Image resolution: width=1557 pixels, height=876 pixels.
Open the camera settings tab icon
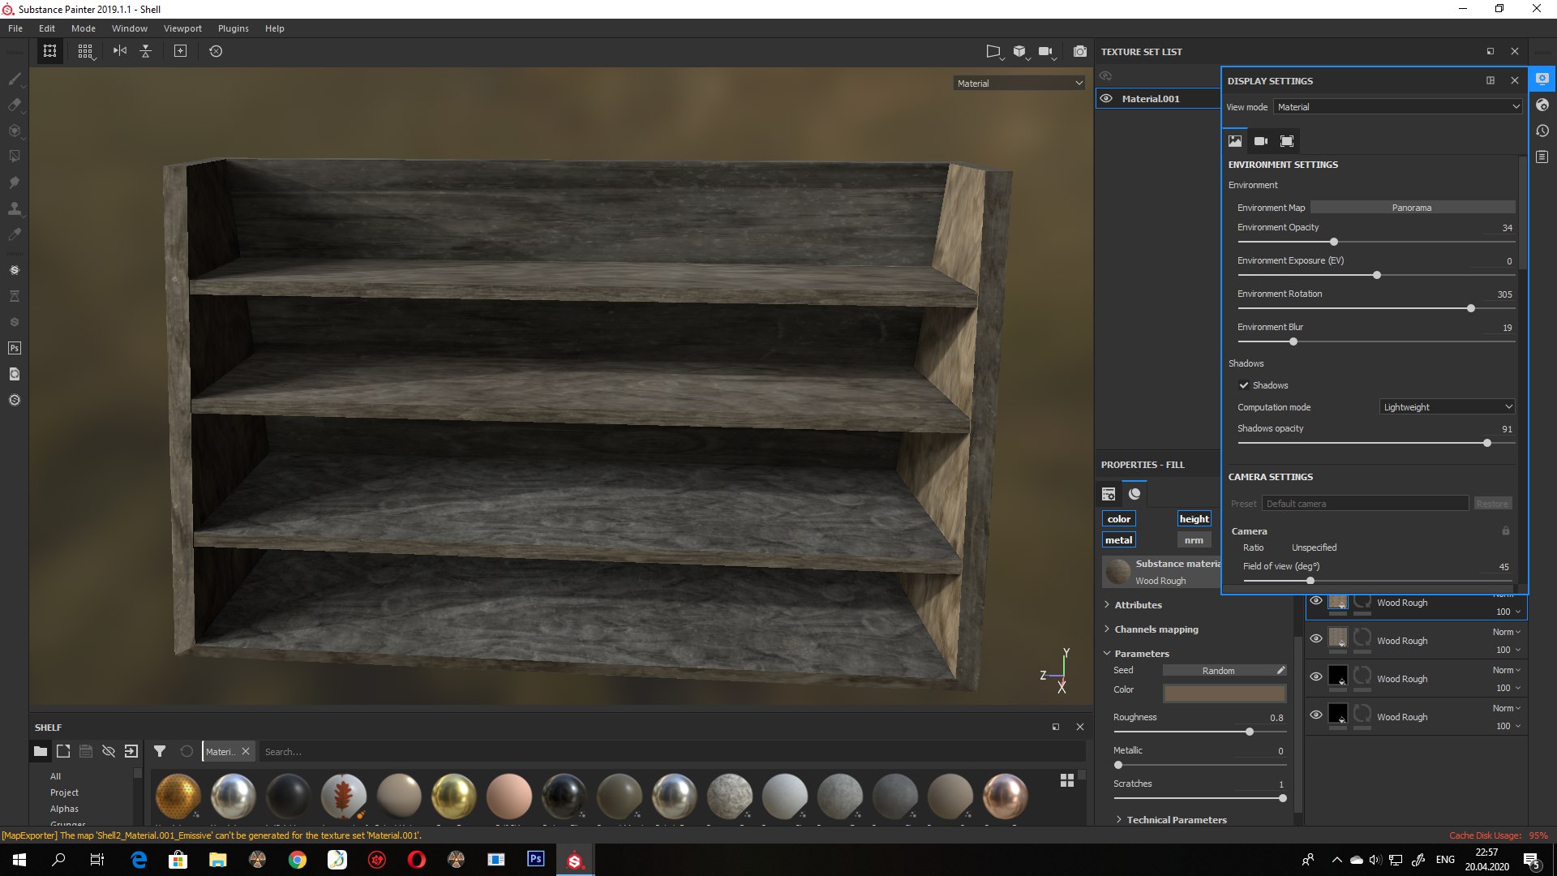tap(1260, 141)
